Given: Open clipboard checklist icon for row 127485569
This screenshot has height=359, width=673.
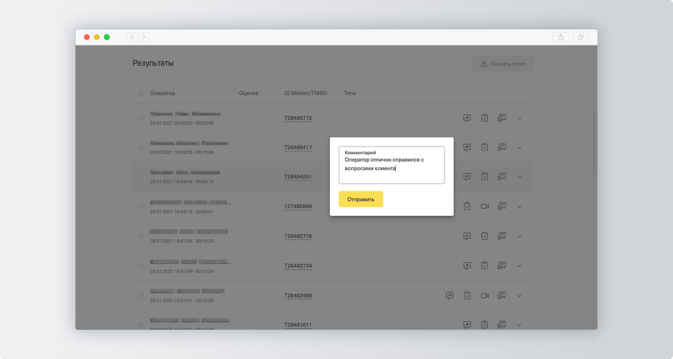Looking at the screenshot, I should [467, 206].
